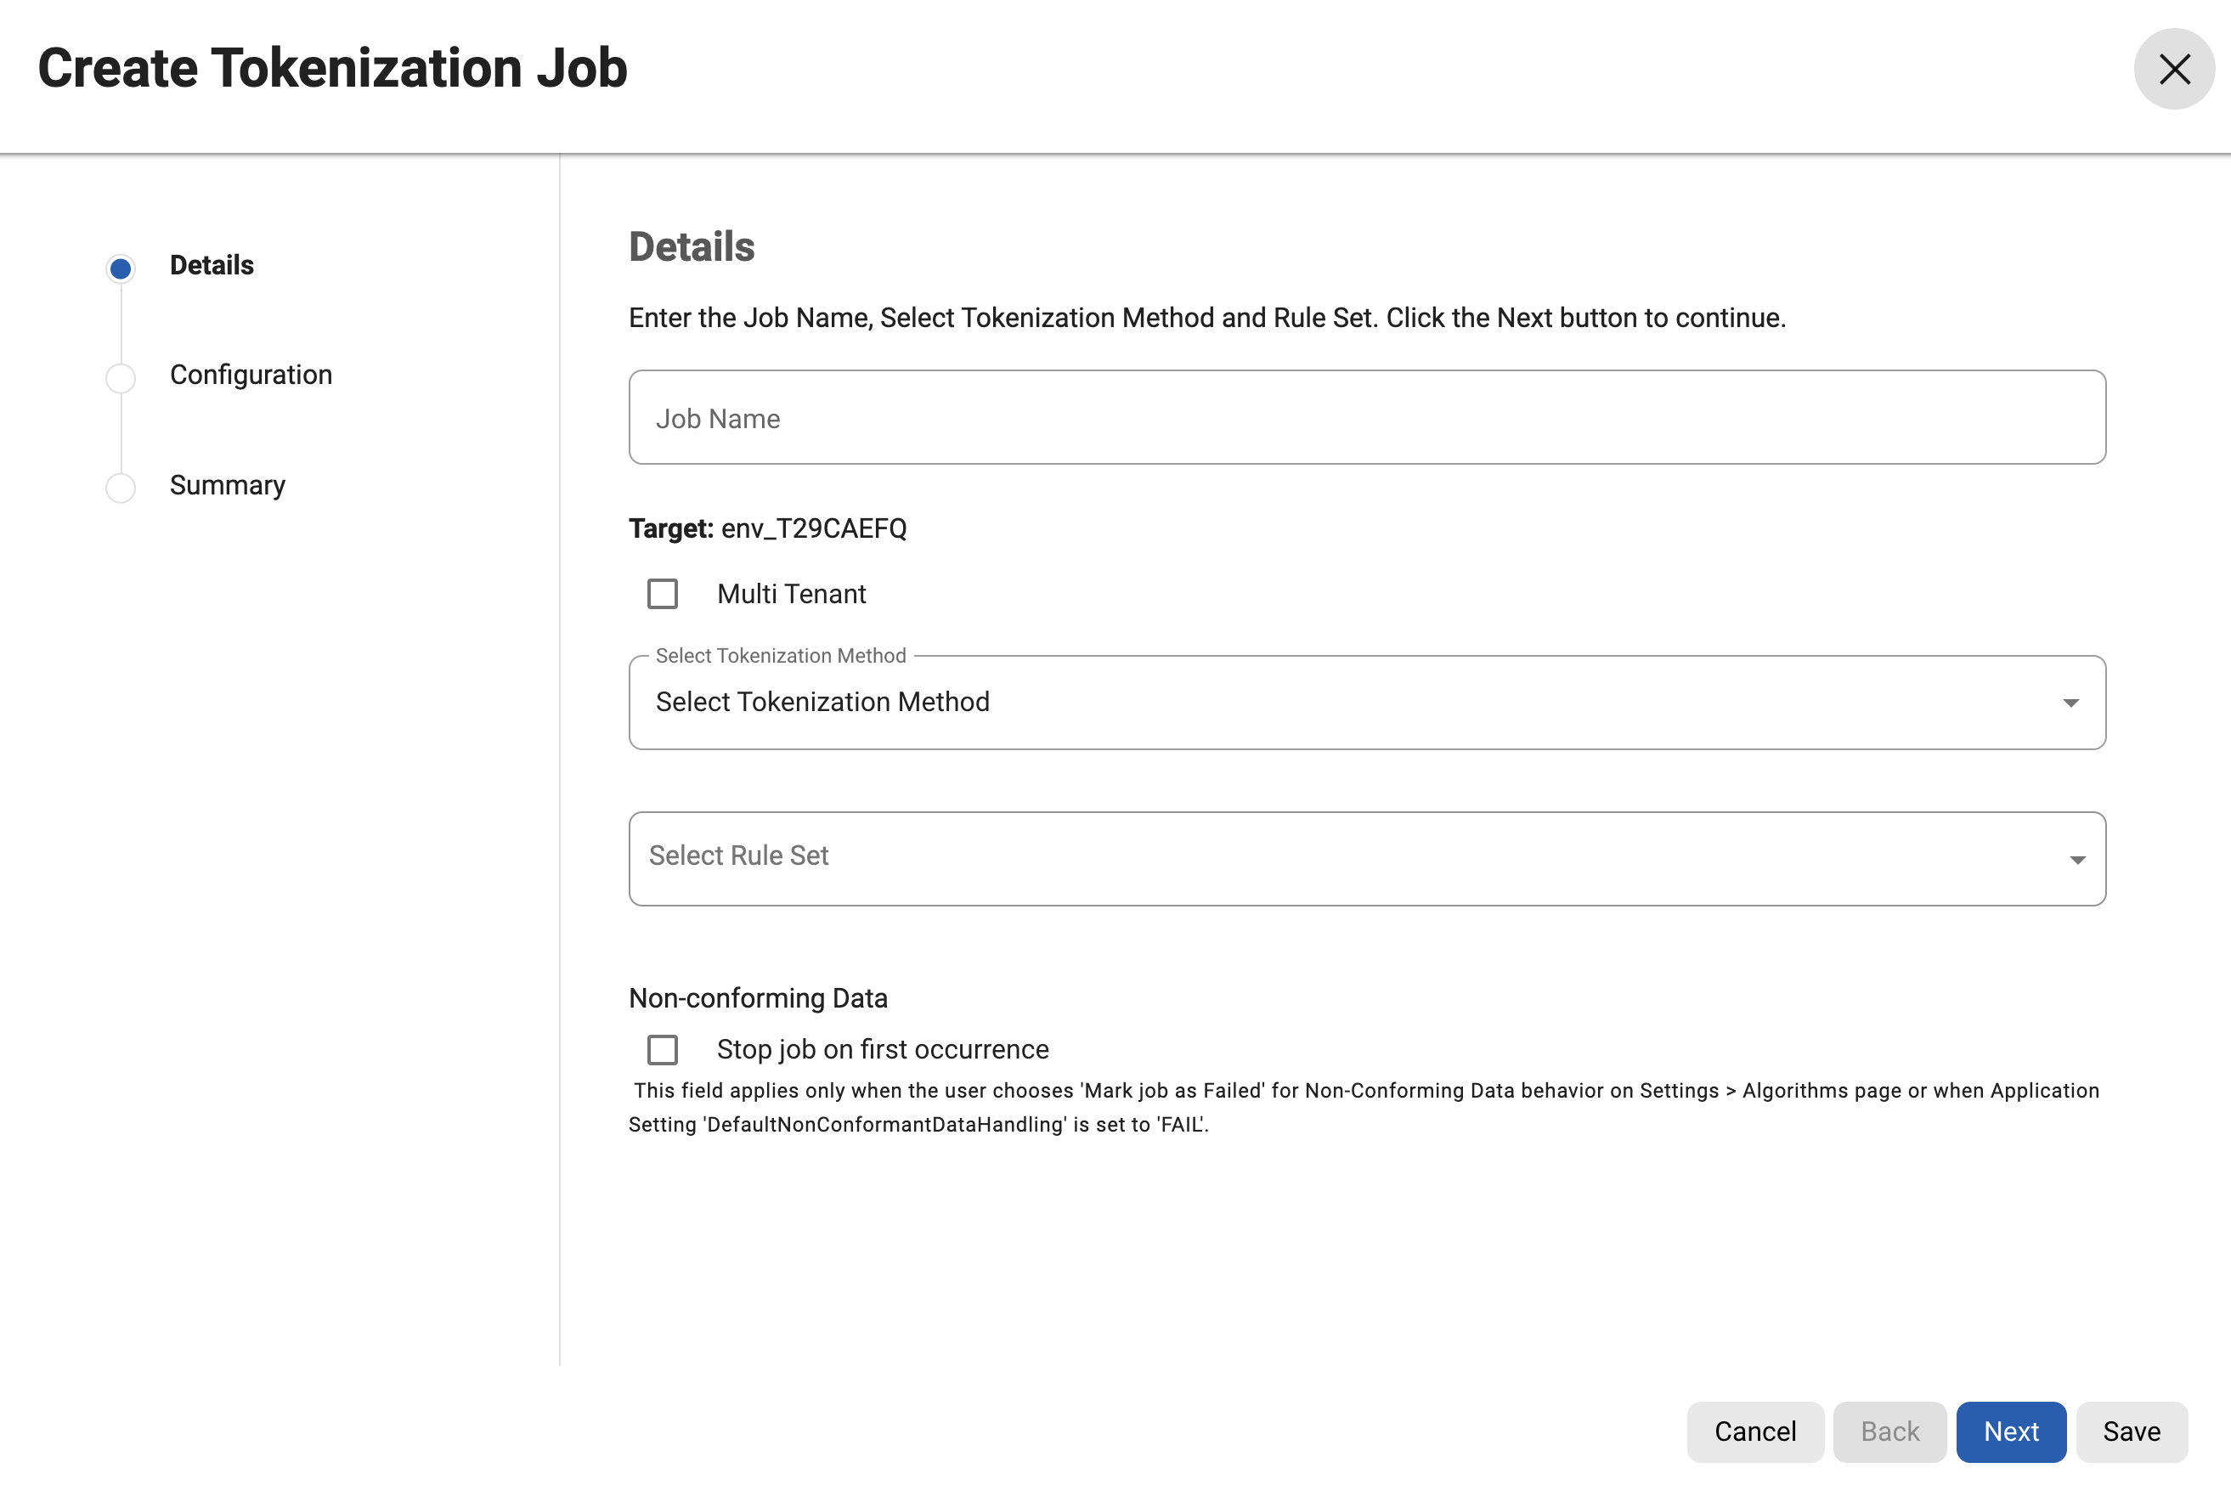Click the Save button
This screenshot has width=2231, height=1485.
pos(2131,1431)
